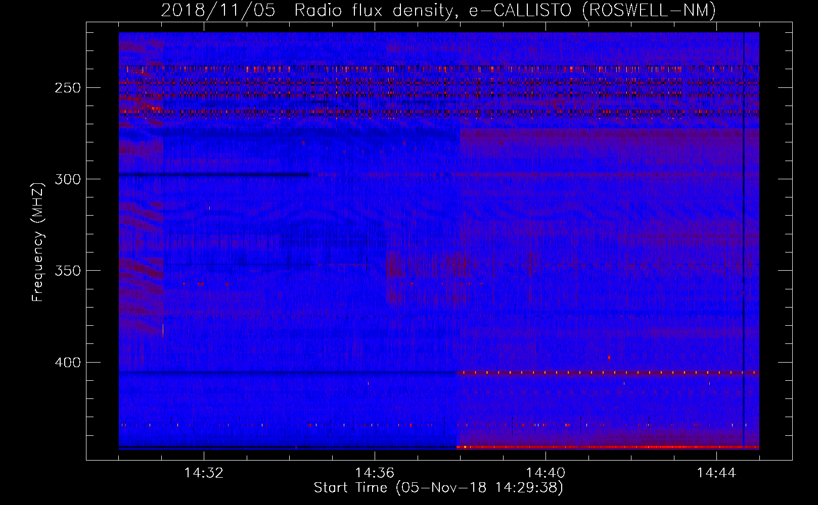Click the 14:44 time tick label
818x505 pixels.
tap(716, 473)
